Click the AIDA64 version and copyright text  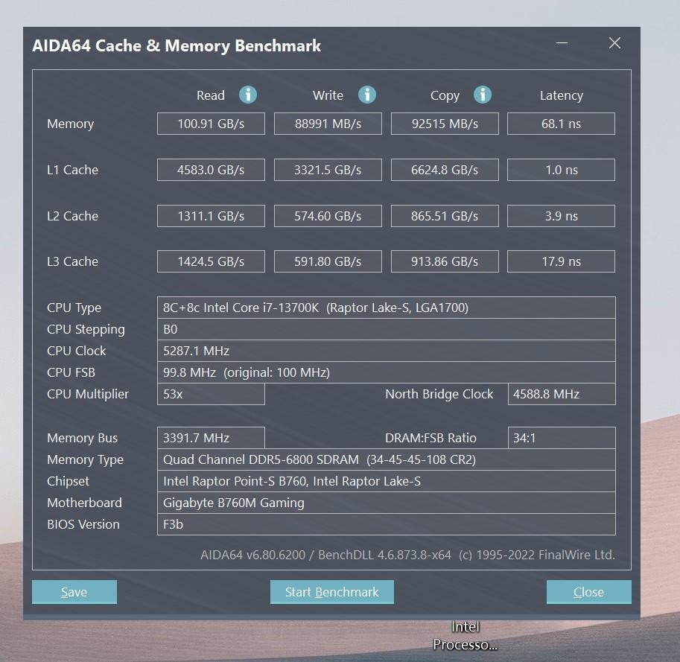(x=407, y=555)
